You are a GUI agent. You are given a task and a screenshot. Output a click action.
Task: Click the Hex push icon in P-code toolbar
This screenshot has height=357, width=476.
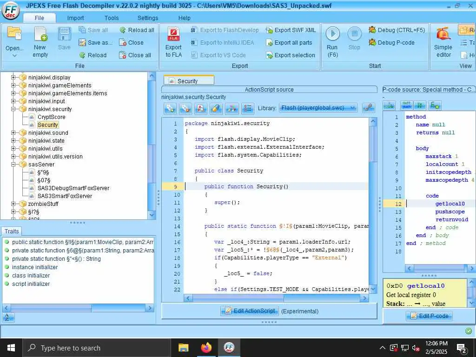click(x=406, y=106)
